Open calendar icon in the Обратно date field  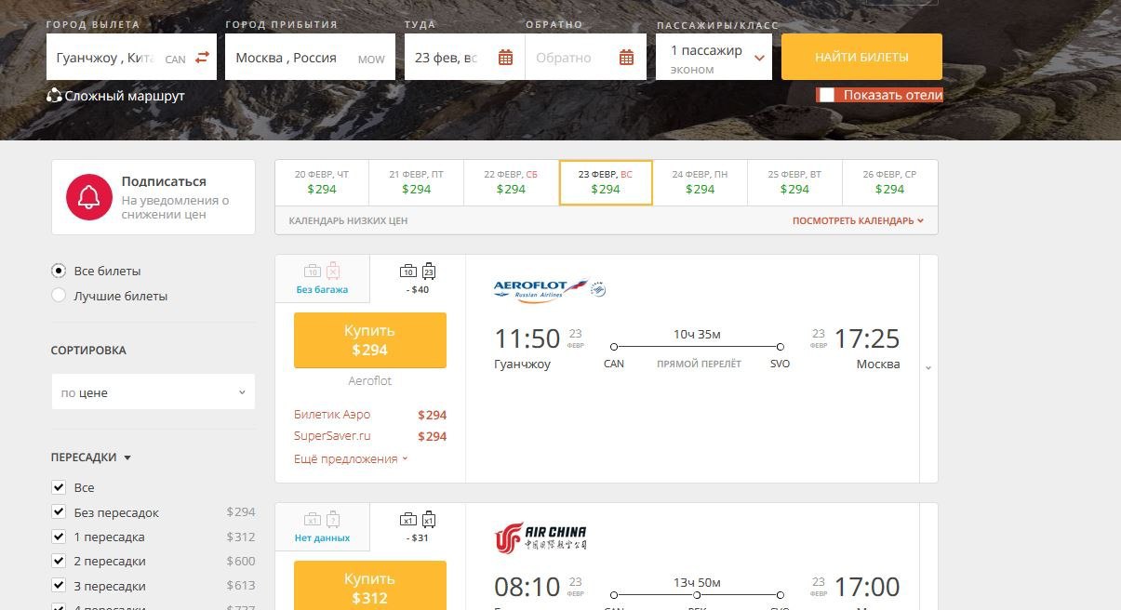tap(627, 58)
